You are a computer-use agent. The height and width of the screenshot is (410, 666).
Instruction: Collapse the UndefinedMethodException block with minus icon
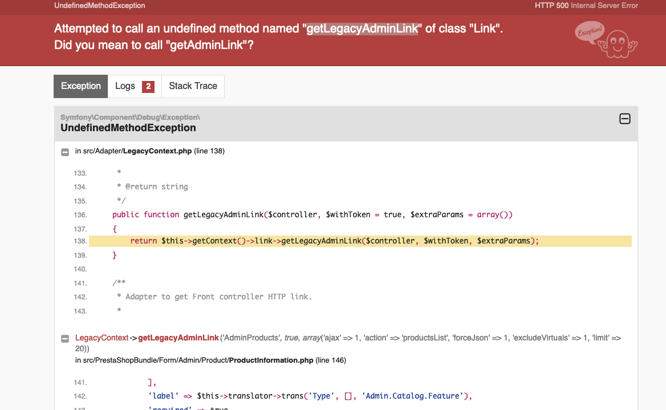pos(624,119)
